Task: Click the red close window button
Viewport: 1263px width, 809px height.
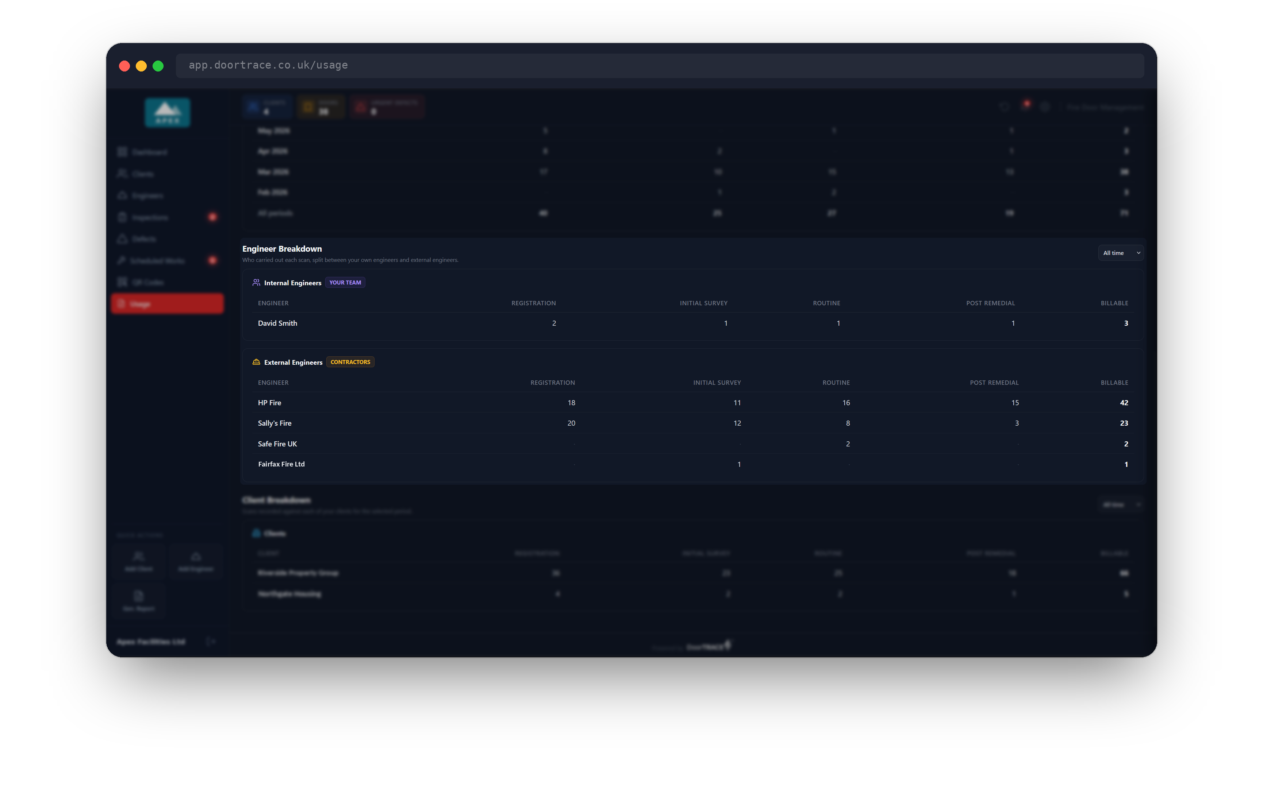Action: 124,66
